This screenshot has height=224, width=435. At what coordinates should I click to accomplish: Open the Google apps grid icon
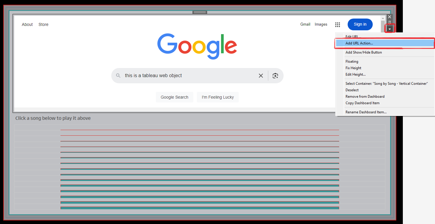338,24
